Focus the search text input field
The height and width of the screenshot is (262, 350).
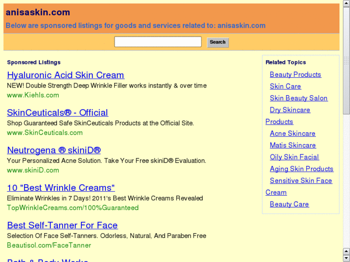coord(158,42)
